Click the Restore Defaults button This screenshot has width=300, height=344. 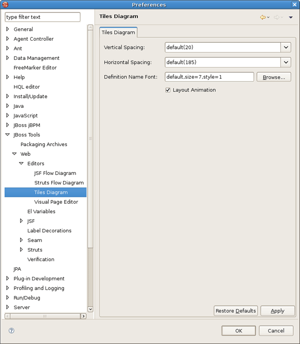236,311
